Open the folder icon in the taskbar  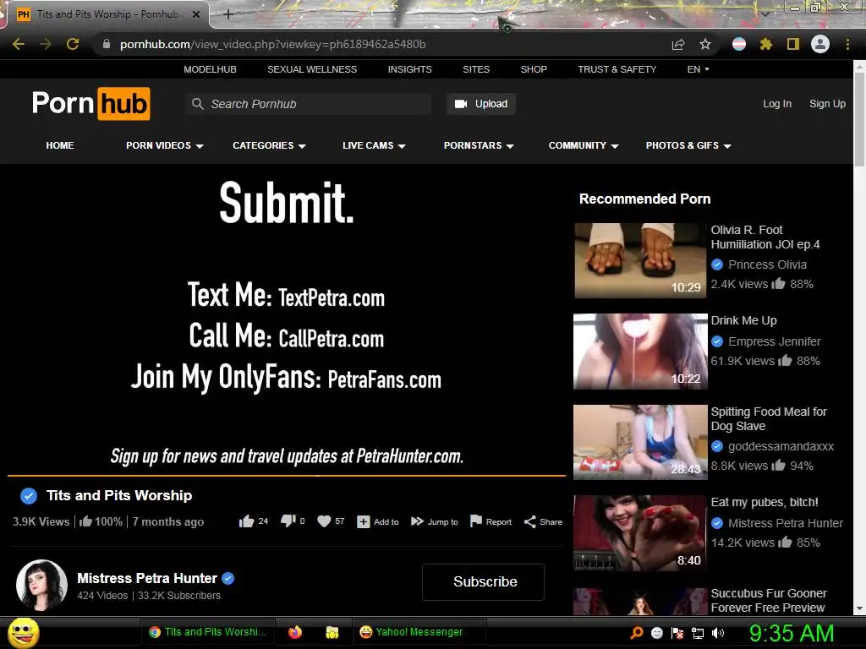[x=332, y=632]
